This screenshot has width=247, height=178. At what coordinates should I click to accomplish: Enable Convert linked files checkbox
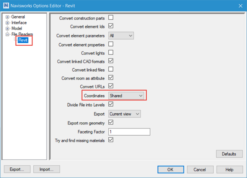(111, 69)
